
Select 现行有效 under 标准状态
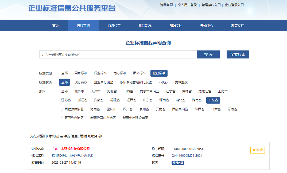(81, 82)
